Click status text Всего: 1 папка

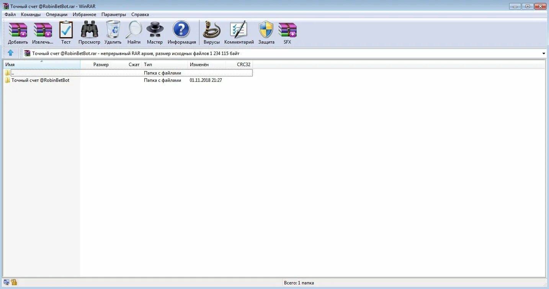(299, 283)
